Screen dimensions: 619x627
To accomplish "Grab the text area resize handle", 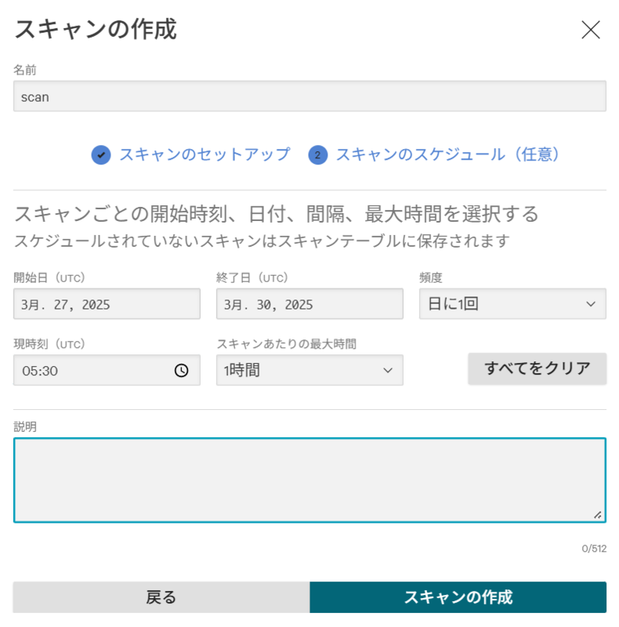I will click(598, 515).
